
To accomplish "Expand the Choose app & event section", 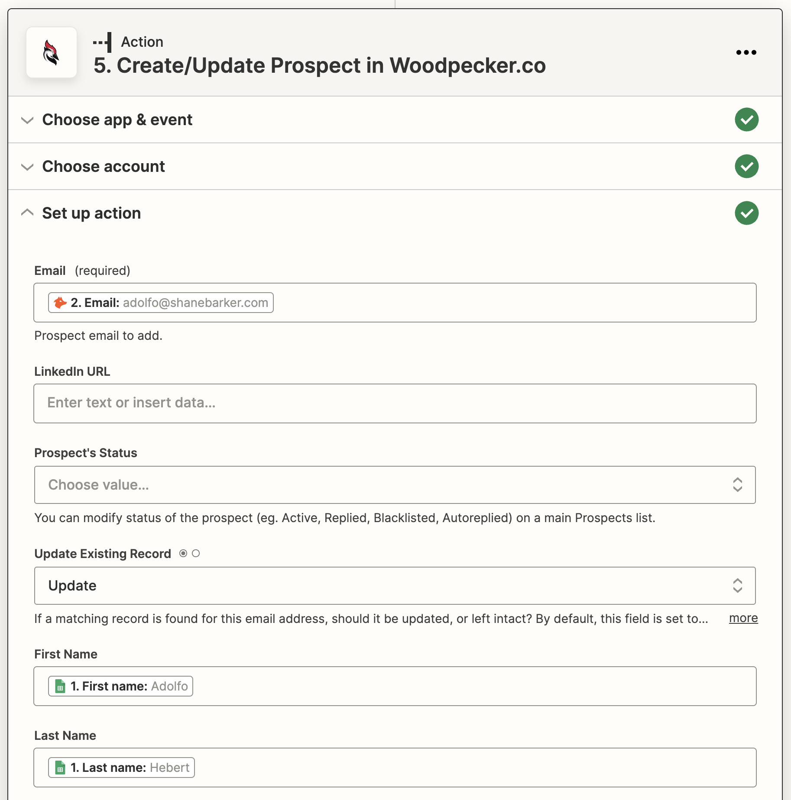I will coord(27,120).
